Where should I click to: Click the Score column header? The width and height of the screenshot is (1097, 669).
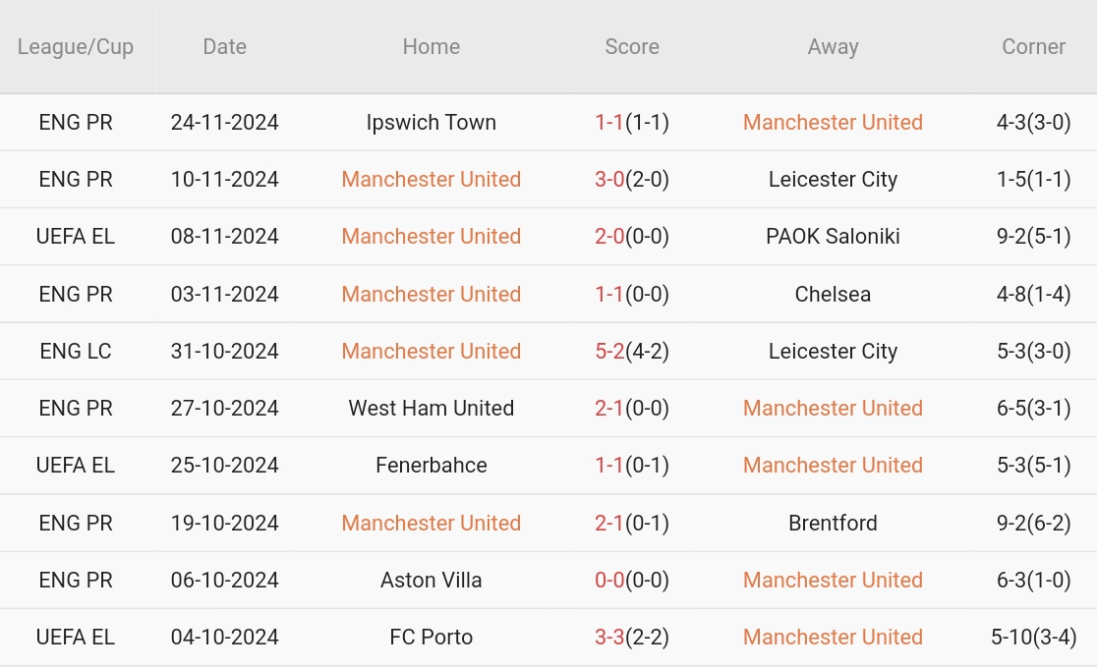click(632, 47)
